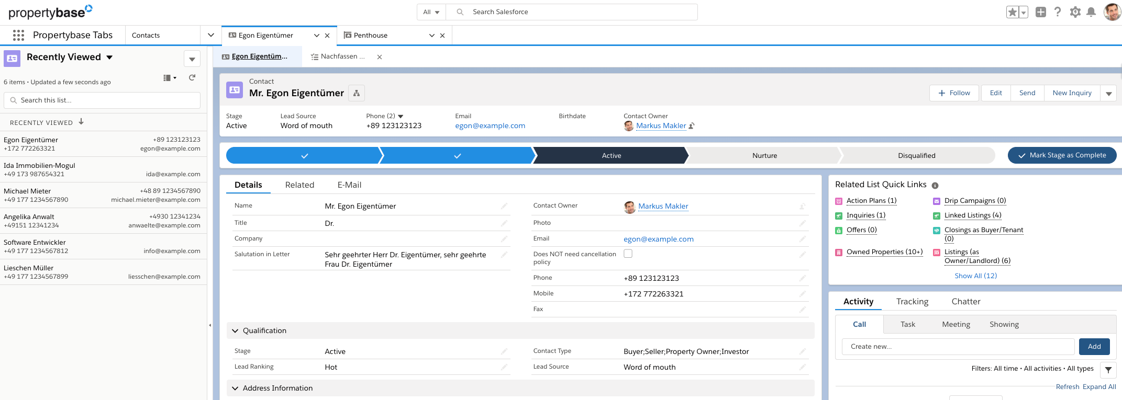Click Mark Stage as Complete
The image size is (1122, 400).
point(1062,155)
